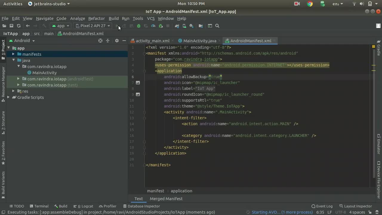Click Collapse All icon in Project panel

click(108, 41)
